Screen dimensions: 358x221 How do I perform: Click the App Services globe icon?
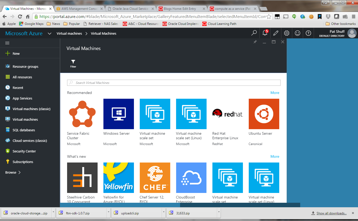pos(8,98)
